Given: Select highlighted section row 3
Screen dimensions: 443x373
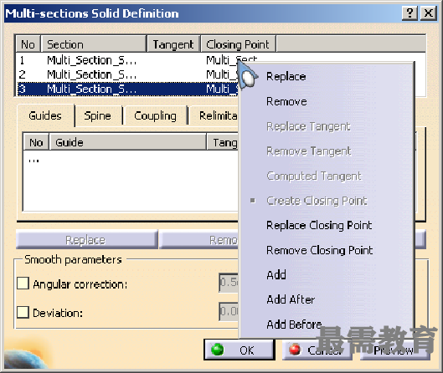Looking at the screenshot, I should pyautogui.click(x=127, y=89).
